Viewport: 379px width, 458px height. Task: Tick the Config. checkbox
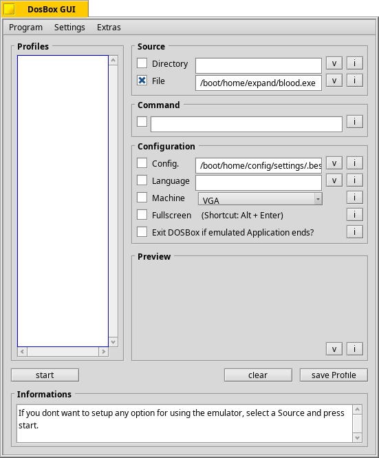click(142, 163)
